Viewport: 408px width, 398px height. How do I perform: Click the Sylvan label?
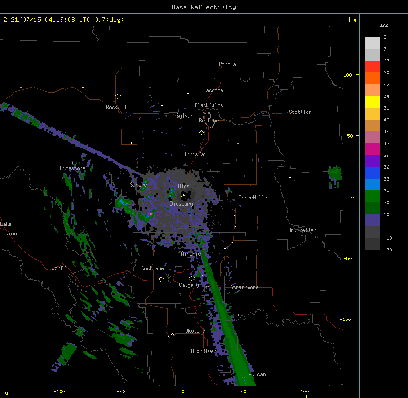tap(185, 116)
